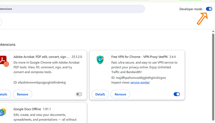
Task: Enable the Adobe Acrobat extension toggle
Action: (x=79, y=94)
